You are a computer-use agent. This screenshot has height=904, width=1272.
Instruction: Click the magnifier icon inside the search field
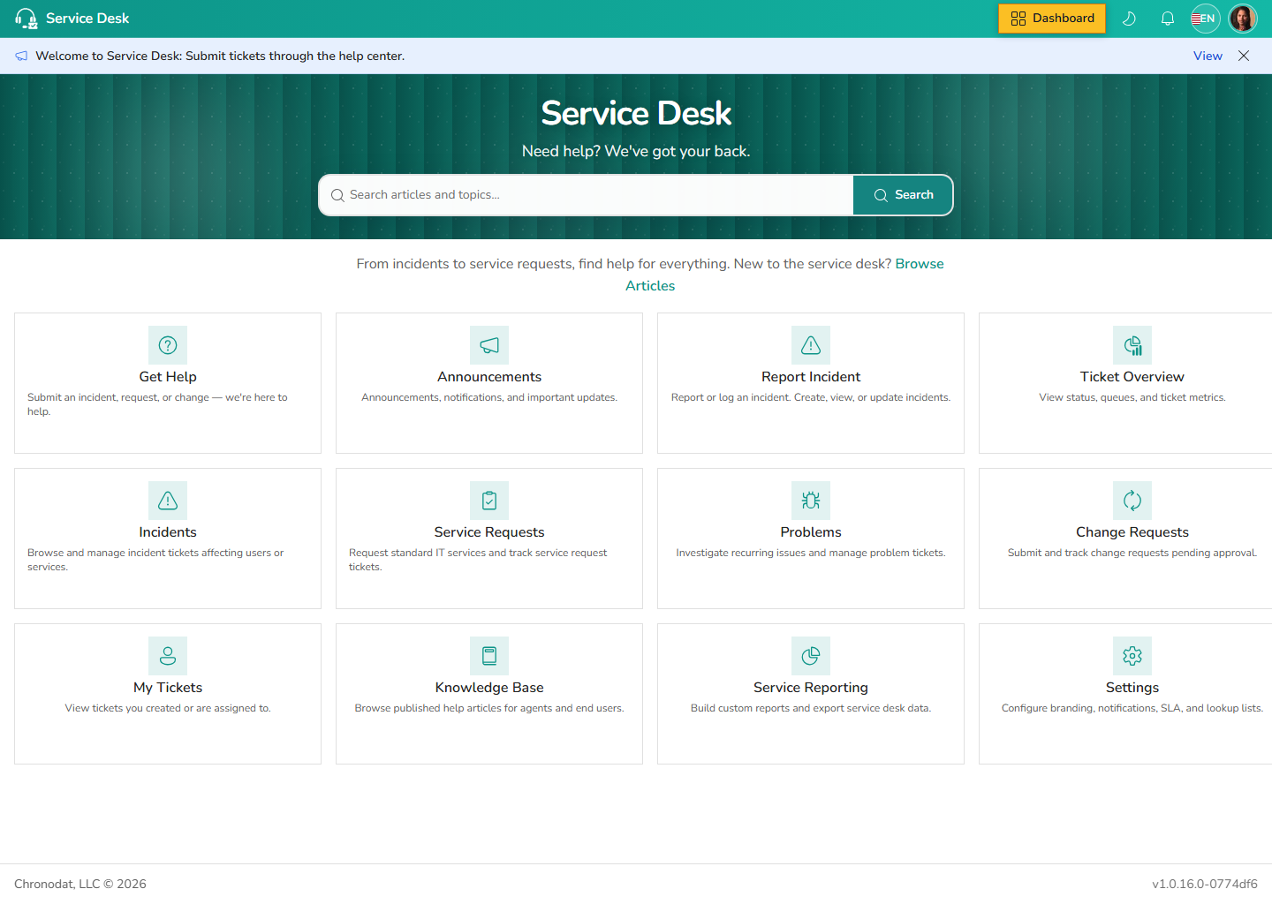tap(337, 195)
